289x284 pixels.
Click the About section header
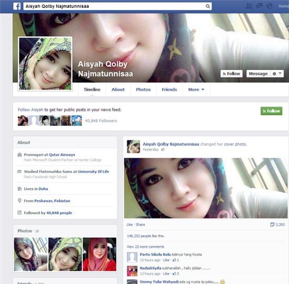point(24,143)
